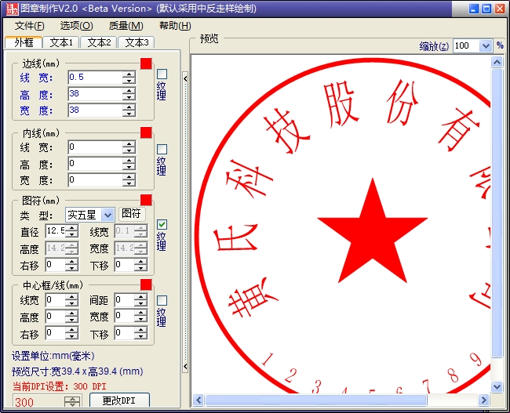Increase 内线 高度 with up arrow
Image resolution: width=510 pixels, height=413 pixels.
tap(129, 161)
